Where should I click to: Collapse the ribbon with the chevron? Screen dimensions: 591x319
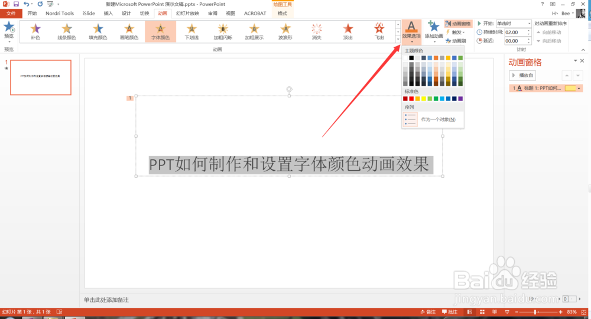tap(583, 50)
